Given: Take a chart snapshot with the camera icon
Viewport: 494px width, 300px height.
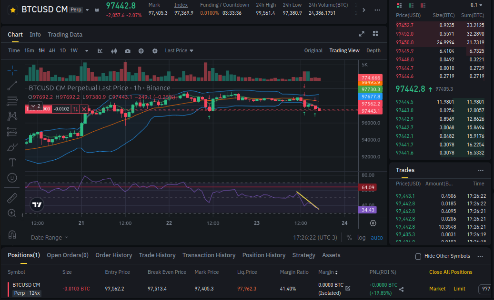Looking at the screenshot, I should point(128,51).
